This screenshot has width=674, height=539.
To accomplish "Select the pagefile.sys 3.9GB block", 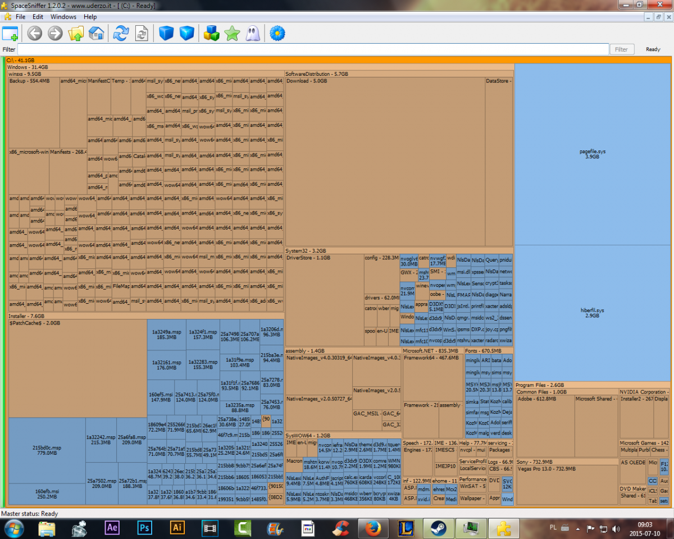I will pos(593,154).
